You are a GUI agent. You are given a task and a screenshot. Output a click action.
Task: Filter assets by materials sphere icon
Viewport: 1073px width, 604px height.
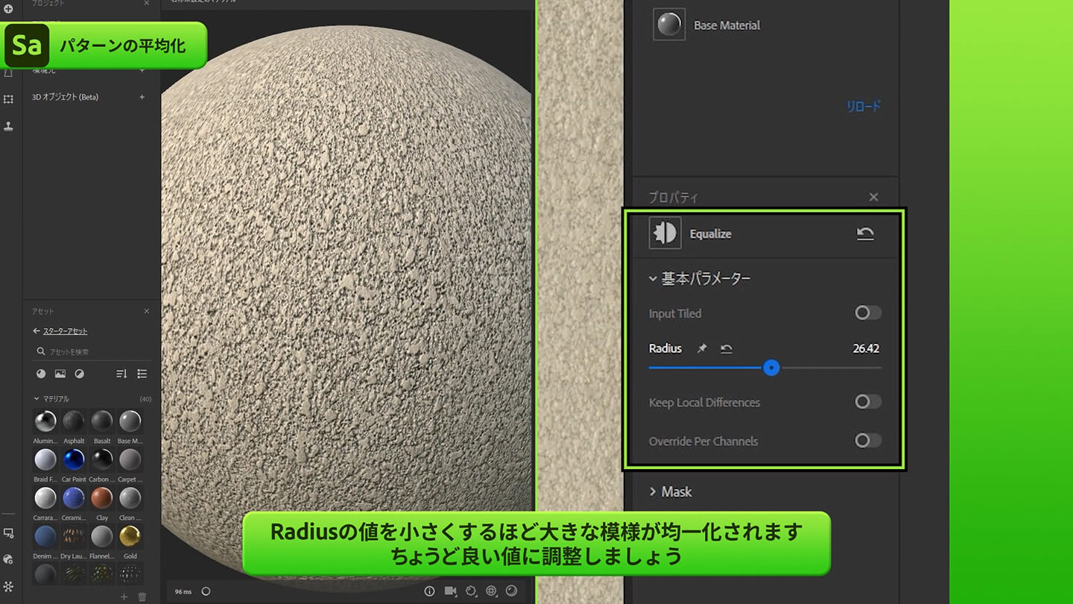click(41, 374)
